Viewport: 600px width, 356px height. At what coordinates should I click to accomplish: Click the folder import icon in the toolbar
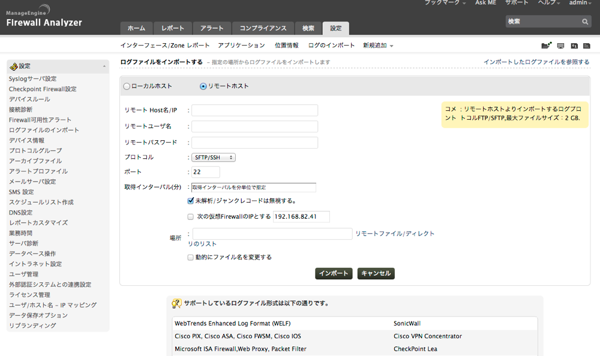[x=547, y=46]
